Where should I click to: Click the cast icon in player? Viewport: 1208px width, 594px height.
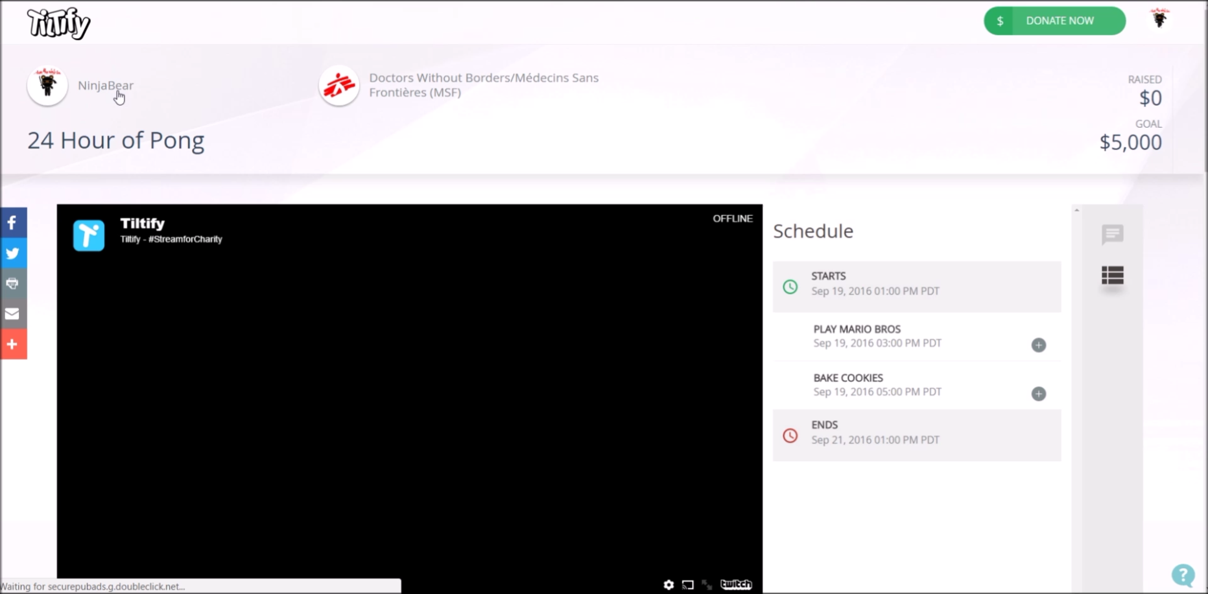pyautogui.click(x=688, y=584)
